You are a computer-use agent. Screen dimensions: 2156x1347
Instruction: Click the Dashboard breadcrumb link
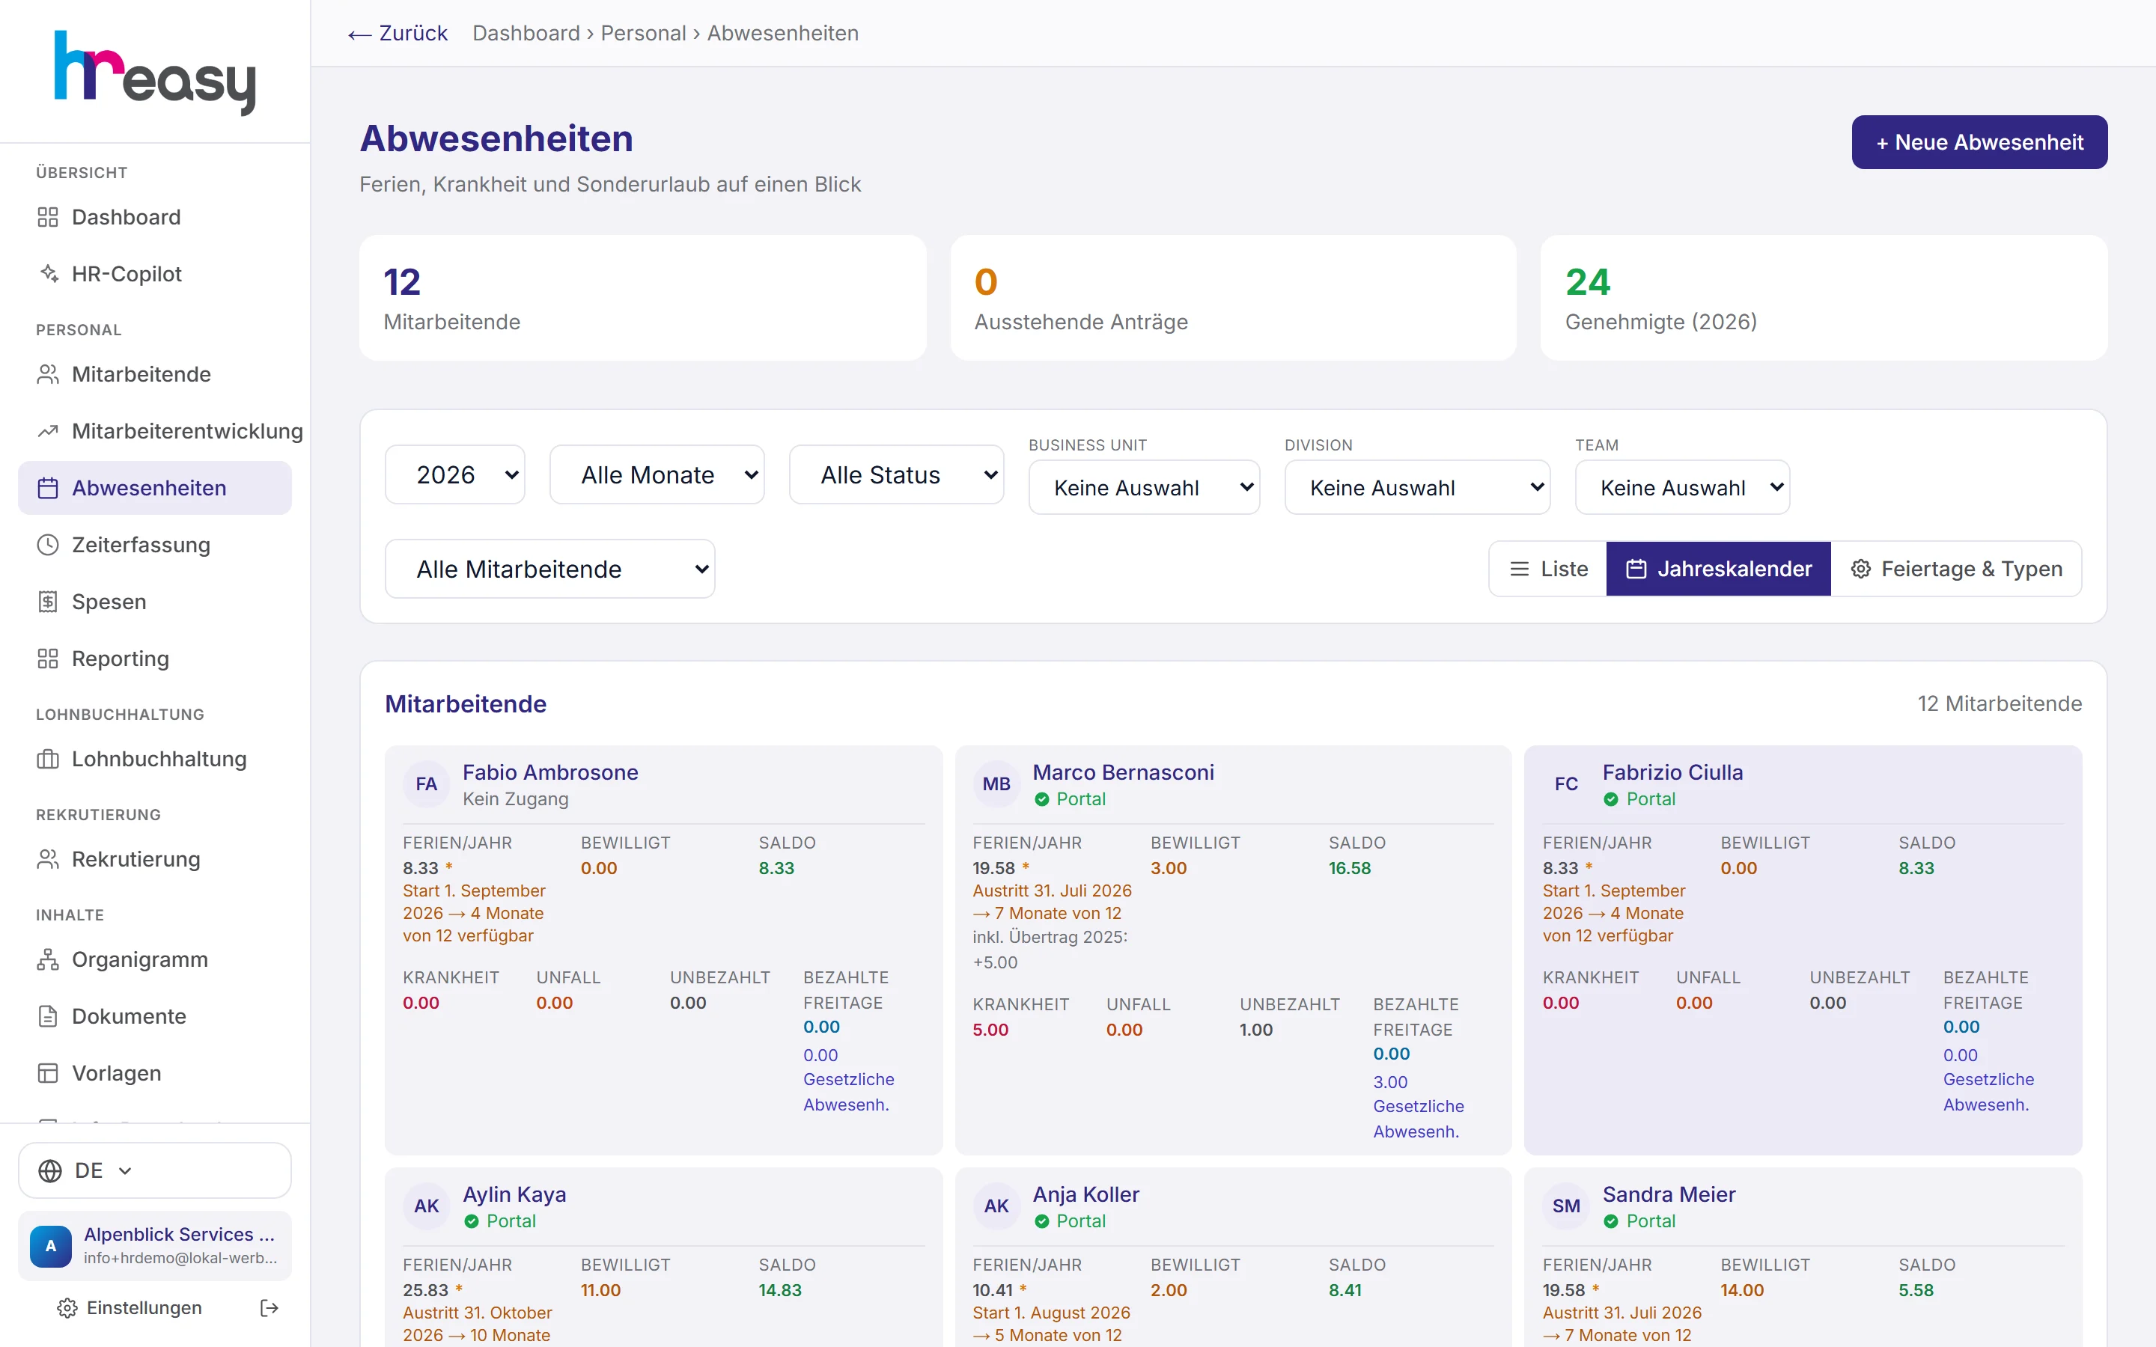(x=526, y=33)
